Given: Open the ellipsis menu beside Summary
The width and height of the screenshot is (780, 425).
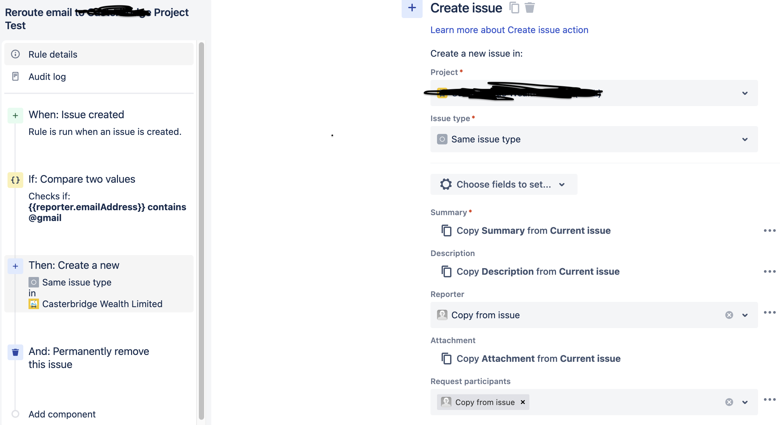Looking at the screenshot, I should point(770,231).
